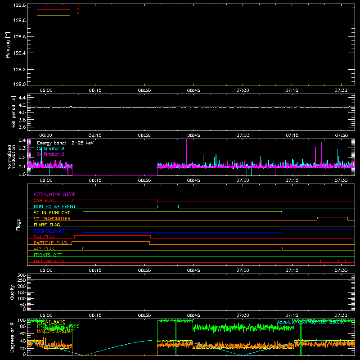360x360 pixels.
Task: Click the 07:15 label under Flags plot
Action: (x=292, y=270)
